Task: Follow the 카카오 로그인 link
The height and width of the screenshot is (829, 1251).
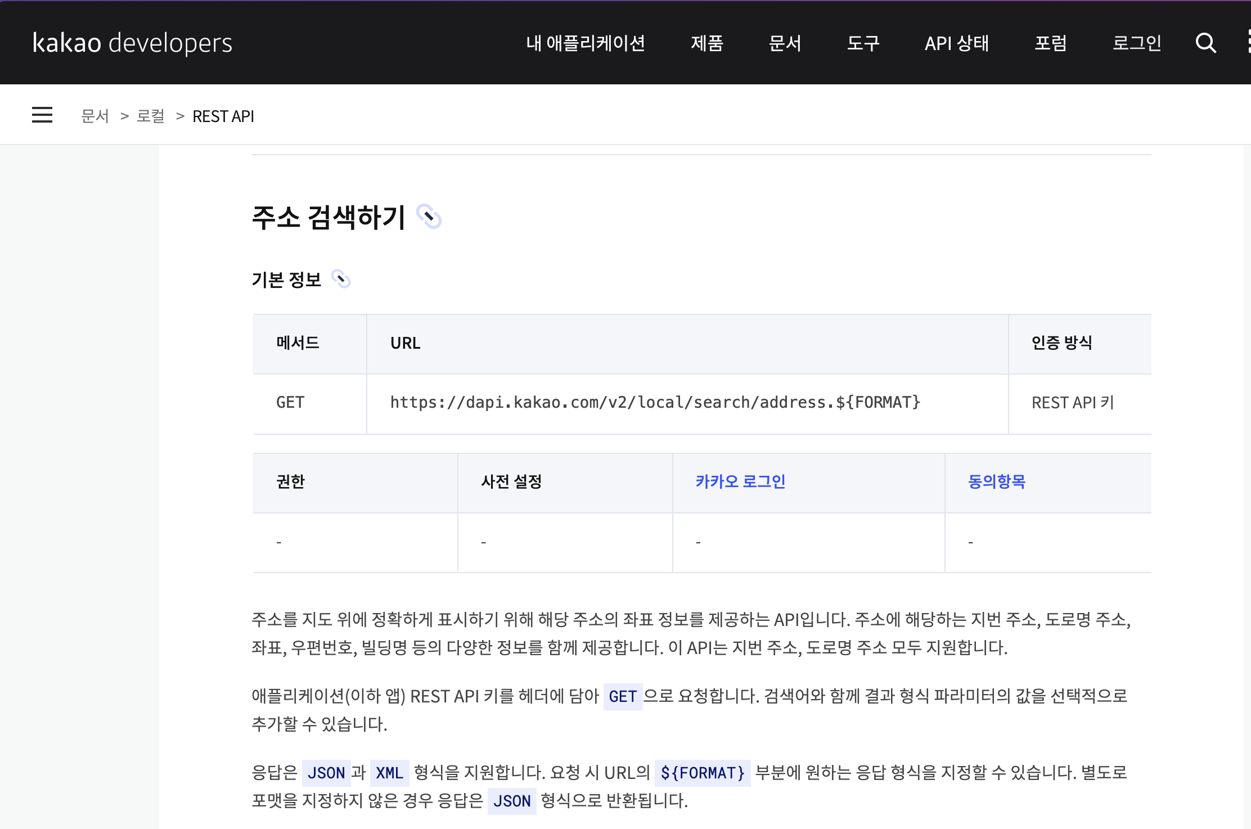Action: tap(740, 481)
